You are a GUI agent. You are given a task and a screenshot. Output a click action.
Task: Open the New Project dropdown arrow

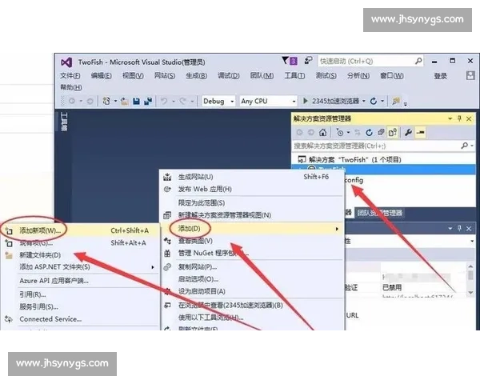pos(115,101)
